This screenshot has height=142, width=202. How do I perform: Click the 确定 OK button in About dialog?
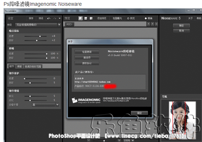click(139, 113)
